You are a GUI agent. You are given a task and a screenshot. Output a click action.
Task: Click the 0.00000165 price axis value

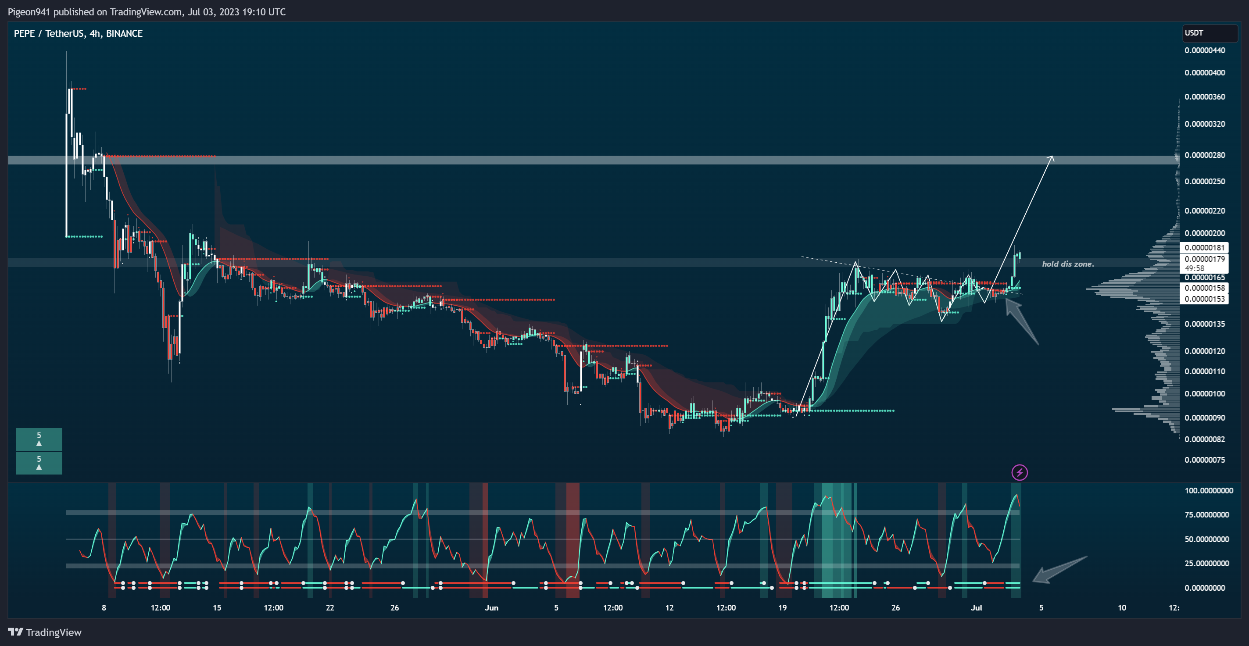(1204, 278)
